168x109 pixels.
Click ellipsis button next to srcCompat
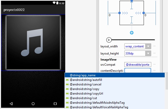coord(154,65)
